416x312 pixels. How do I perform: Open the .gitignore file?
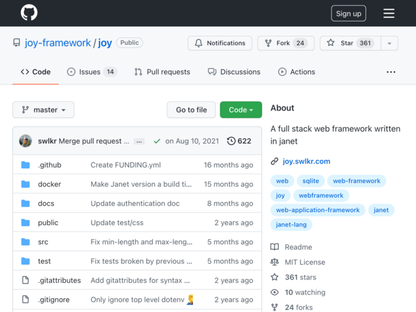(54, 300)
